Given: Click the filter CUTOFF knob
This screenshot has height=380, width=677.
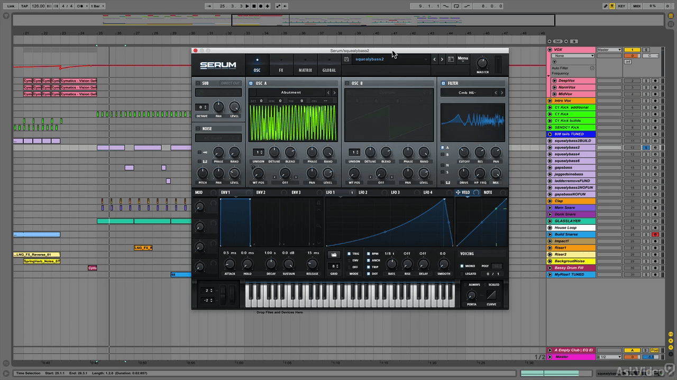Looking at the screenshot, I should 464,153.
